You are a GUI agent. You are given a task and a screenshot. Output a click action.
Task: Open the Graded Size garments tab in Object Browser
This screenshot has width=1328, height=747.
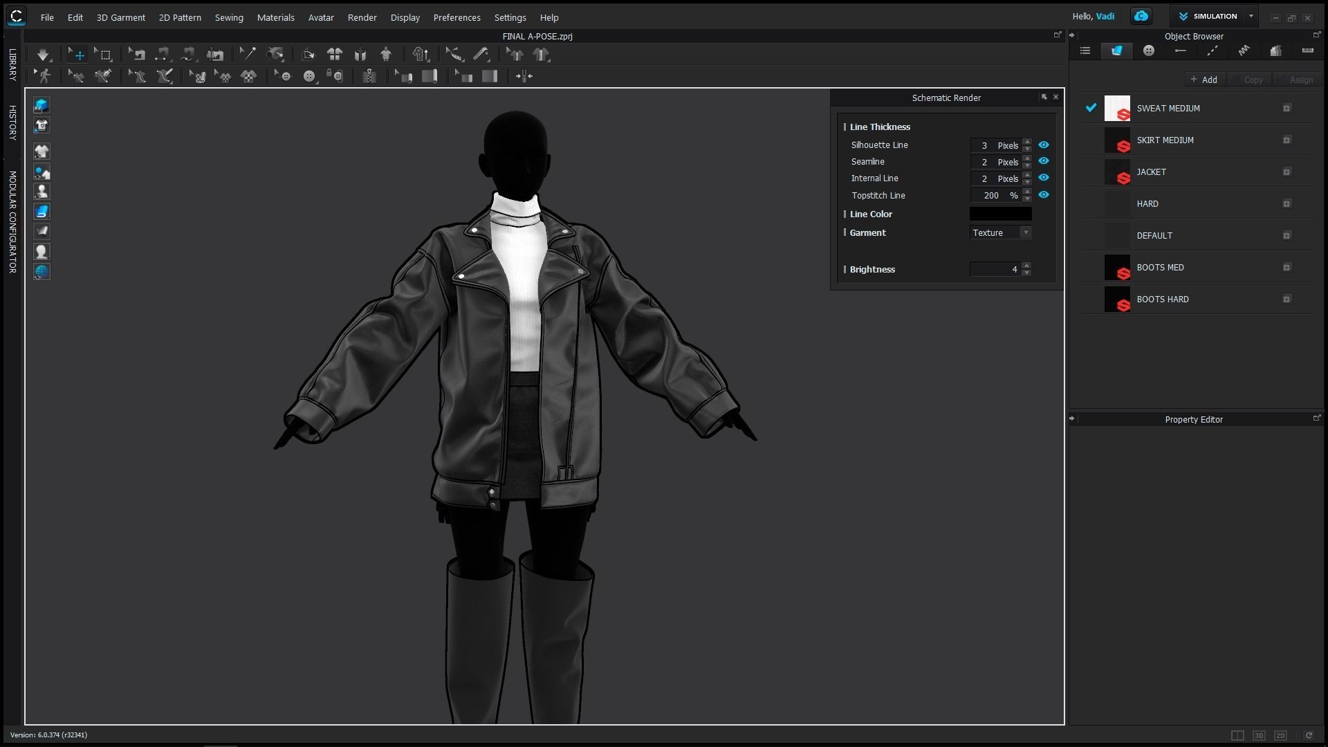(x=1276, y=50)
